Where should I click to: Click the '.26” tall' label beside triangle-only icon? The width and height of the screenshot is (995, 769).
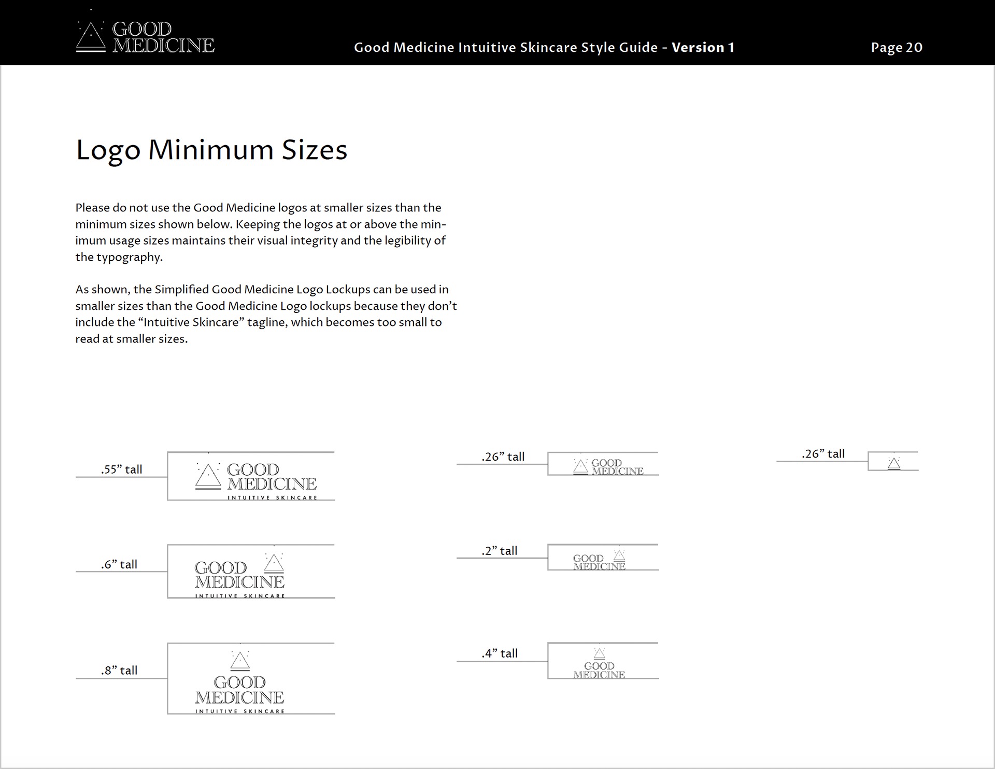(x=823, y=454)
